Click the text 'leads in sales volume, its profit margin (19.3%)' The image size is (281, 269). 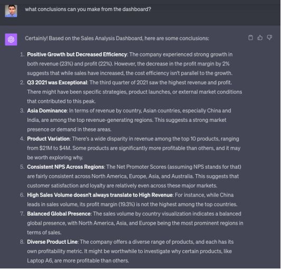(81, 205)
